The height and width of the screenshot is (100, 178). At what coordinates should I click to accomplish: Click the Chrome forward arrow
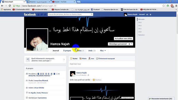[x=6, y=6]
